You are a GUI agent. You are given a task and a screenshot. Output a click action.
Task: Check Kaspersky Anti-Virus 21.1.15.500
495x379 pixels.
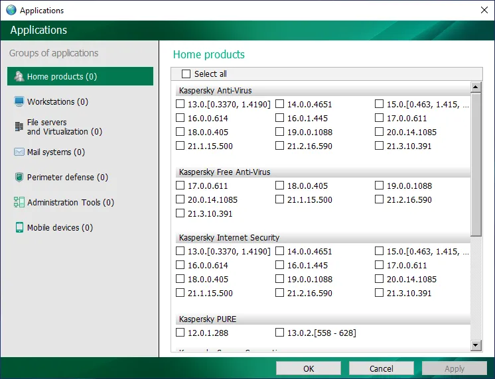point(180,146)
